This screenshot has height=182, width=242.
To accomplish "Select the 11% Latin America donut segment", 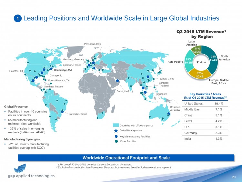I will click(197, 50).
